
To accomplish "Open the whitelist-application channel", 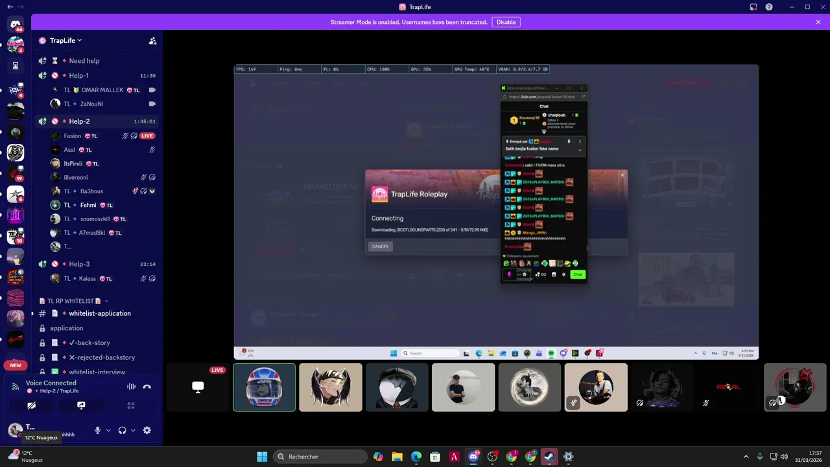I will (97, 313).
